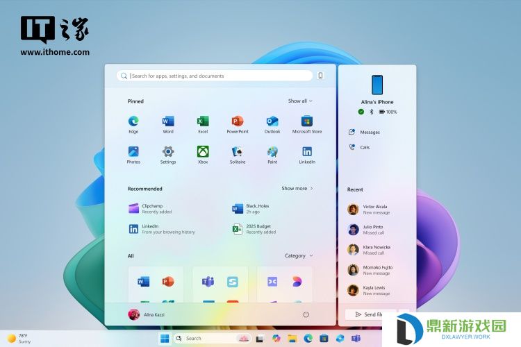Image resolution: width=521 pixels, height=347 pixels.
Task: Click the taskbar Search box
Action: pyautogui.click(x=212, y=339)
